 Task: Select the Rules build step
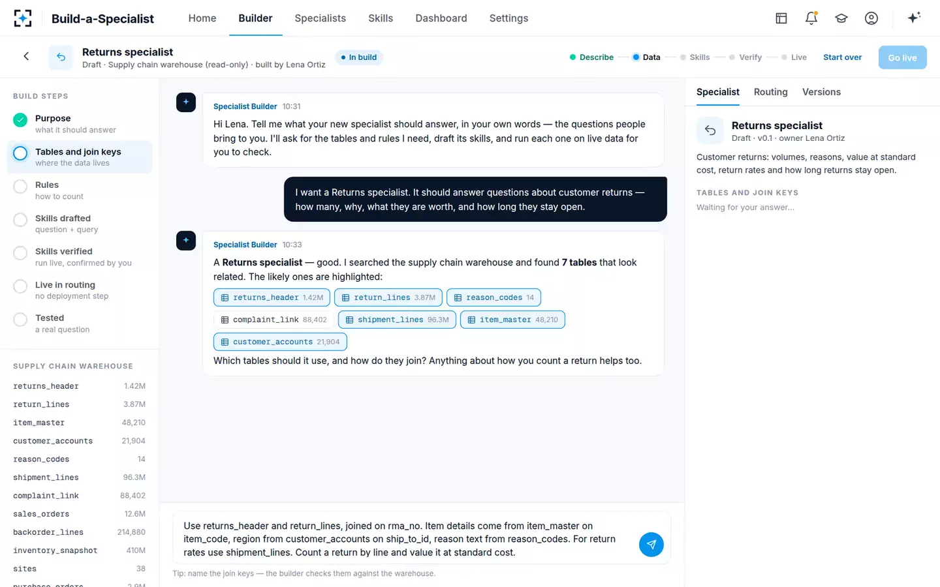click(80, 190)
